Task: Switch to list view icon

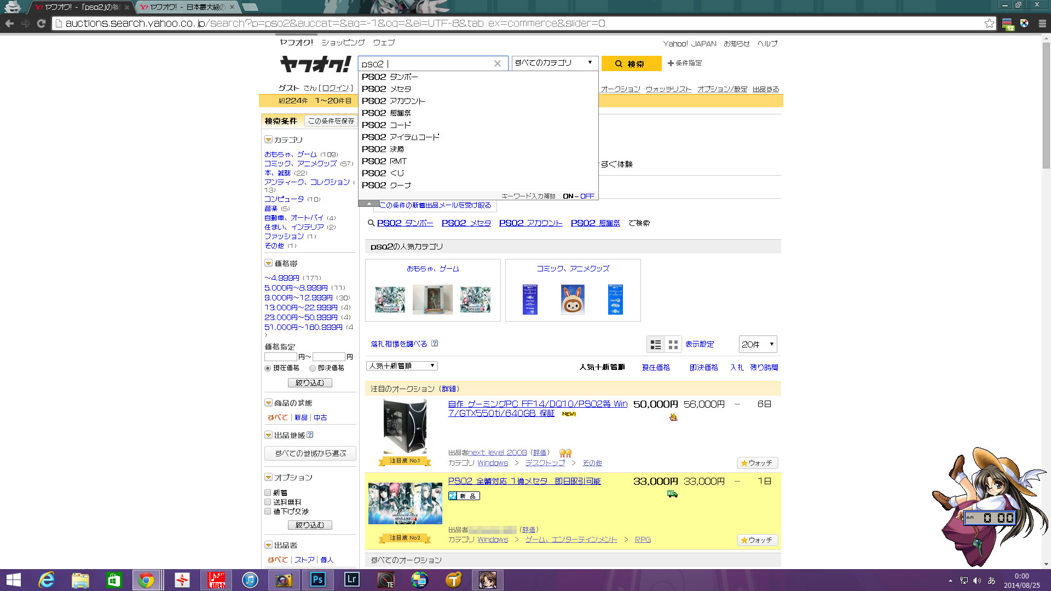Action: click(x=655, y=344)
